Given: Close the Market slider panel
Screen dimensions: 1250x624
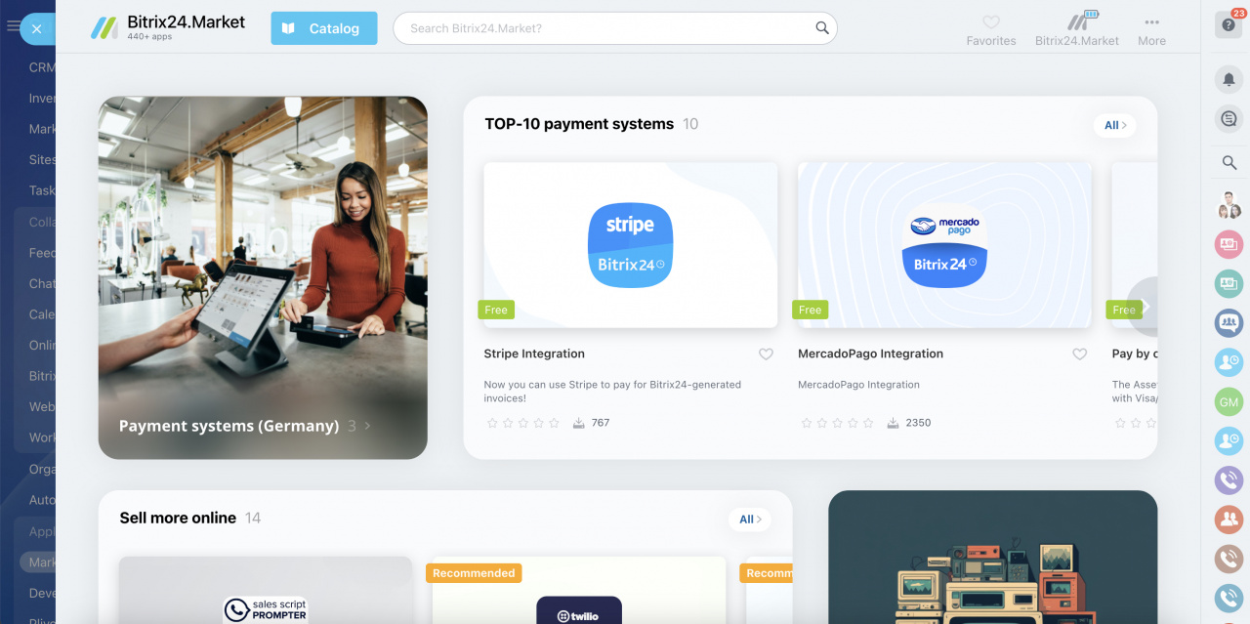Looking at the screenshot, I should [x=36, y=29].
